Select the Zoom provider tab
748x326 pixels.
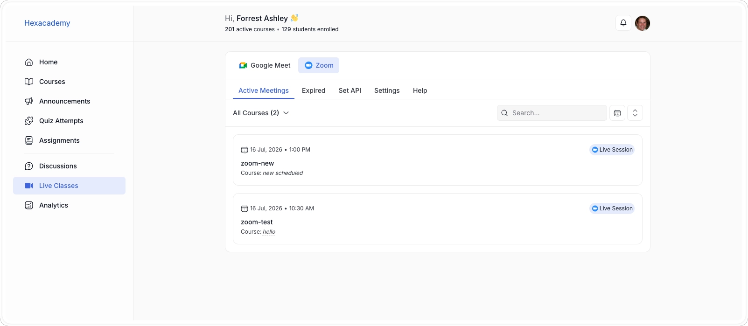(x=319, y=65)
